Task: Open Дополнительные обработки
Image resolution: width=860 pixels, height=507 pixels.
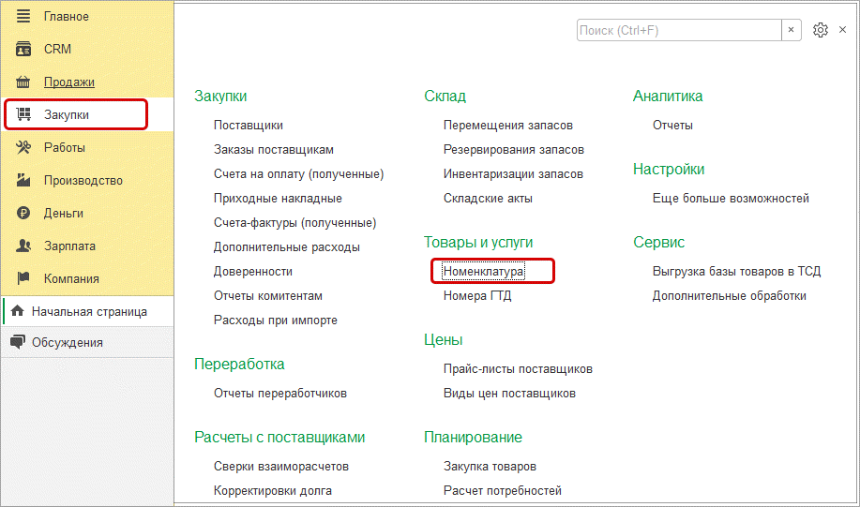Action: click(x=730, y=296)
